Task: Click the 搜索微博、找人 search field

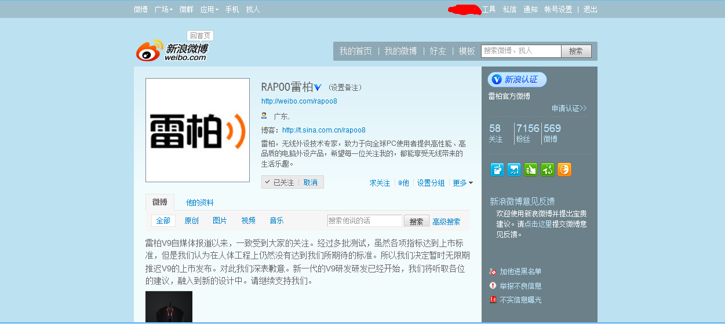Action: [521, 51]
